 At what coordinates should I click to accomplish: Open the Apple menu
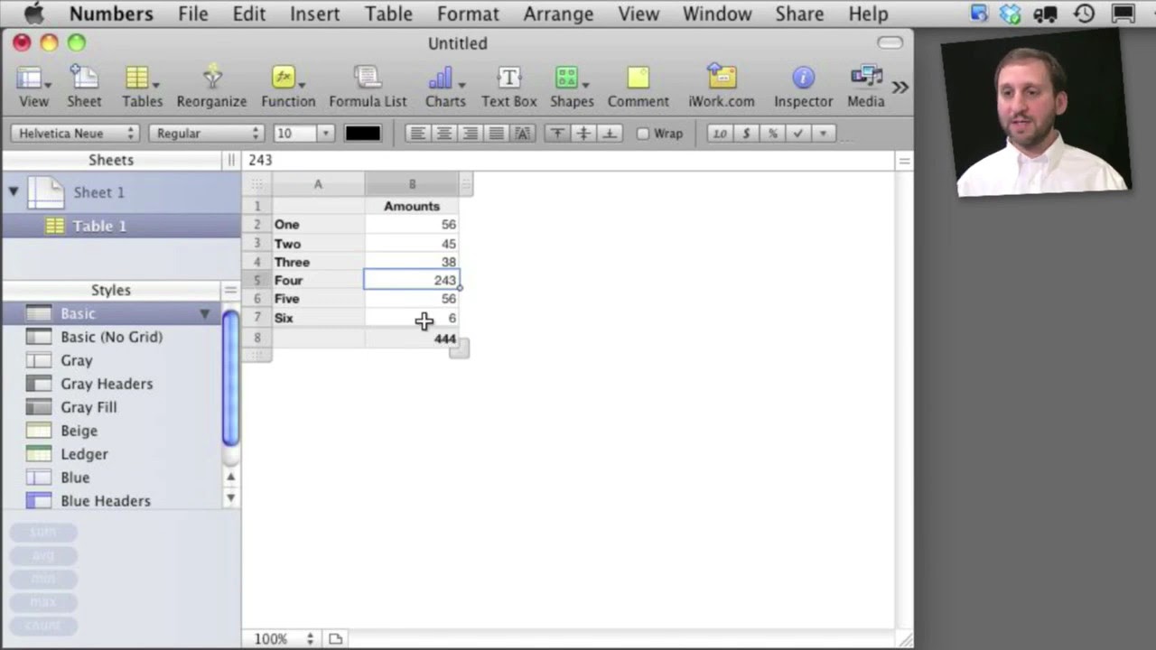[x=33, y=14]
